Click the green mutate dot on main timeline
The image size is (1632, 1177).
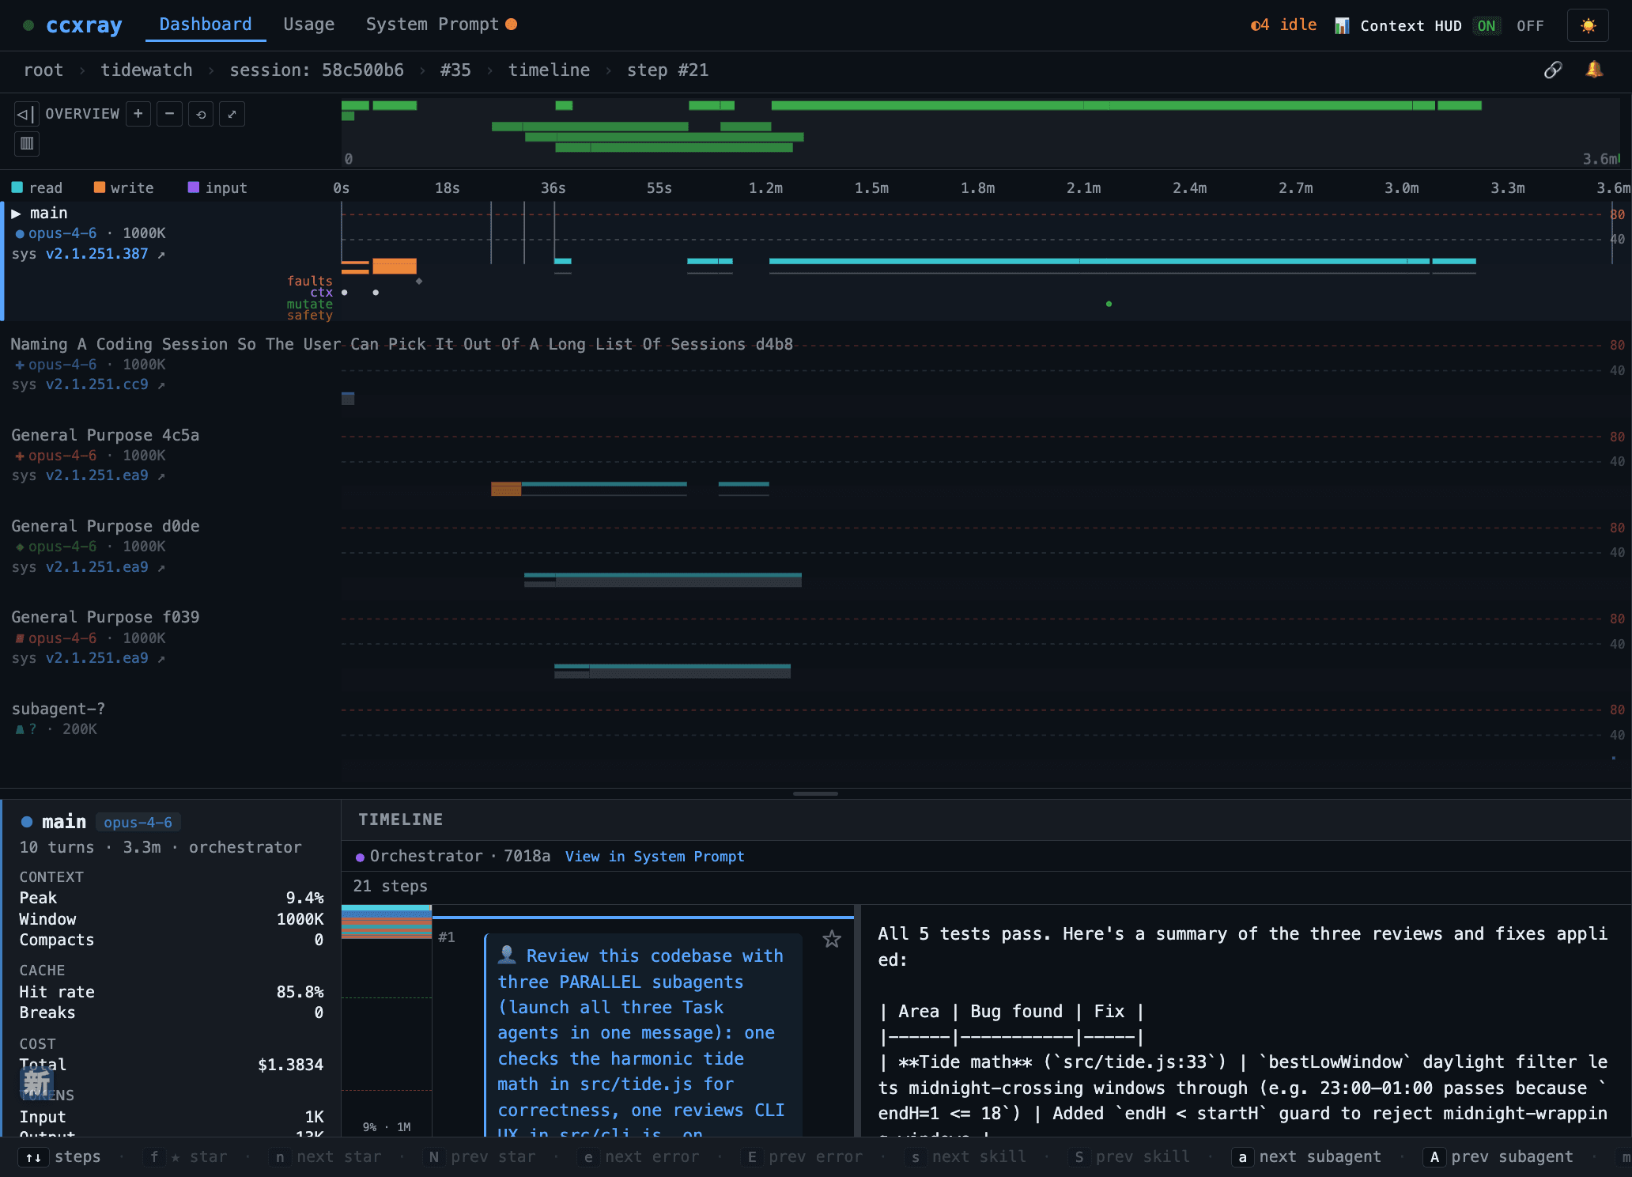pyautogui.click(x=1109, y=304)
